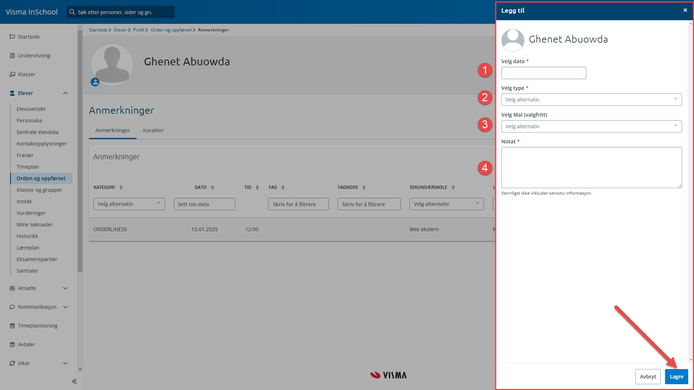This screenshot has width=694, height=390.
Task: Click the search magnifier icon
Action: coord(72,12)
